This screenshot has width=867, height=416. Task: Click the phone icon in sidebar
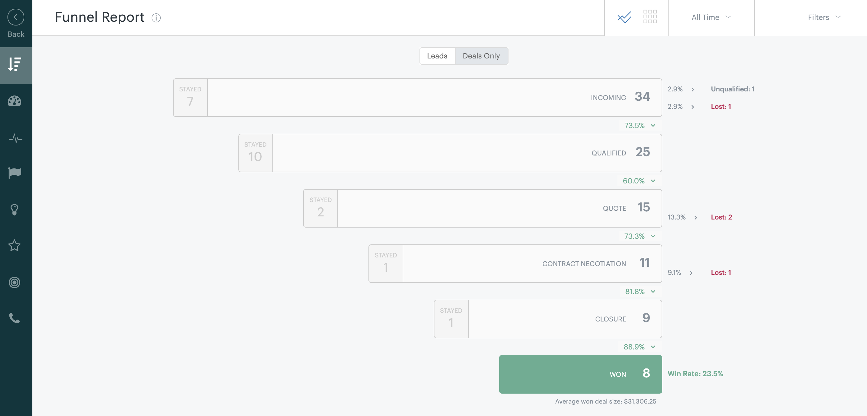15,319
